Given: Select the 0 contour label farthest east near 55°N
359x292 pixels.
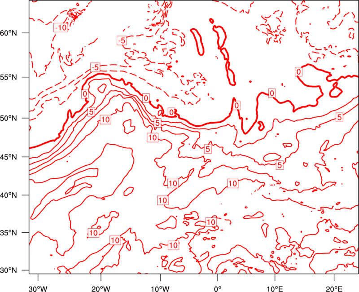Looking at the screenshot, I should pyautogui.click(x=298, y=72).
